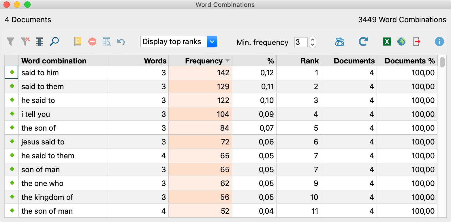The height and width of the screenshot is (222, 451).
Task: Export the table to Excel
Action: coord(387,42)
